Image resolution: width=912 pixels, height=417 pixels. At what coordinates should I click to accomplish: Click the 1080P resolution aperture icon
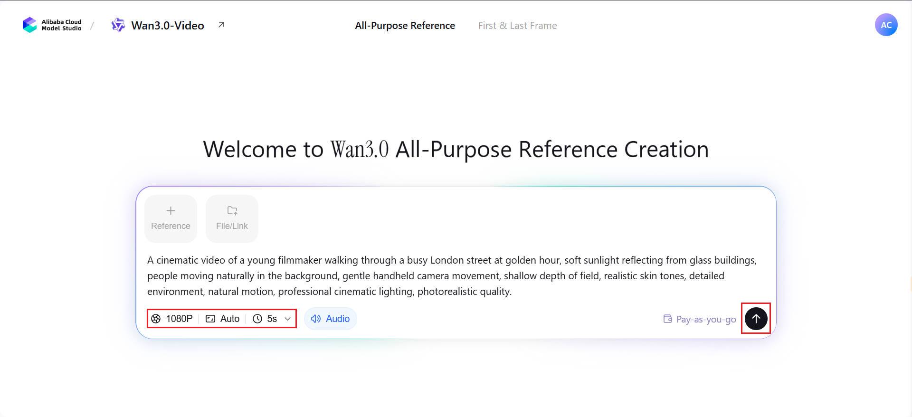pos(156,319)
